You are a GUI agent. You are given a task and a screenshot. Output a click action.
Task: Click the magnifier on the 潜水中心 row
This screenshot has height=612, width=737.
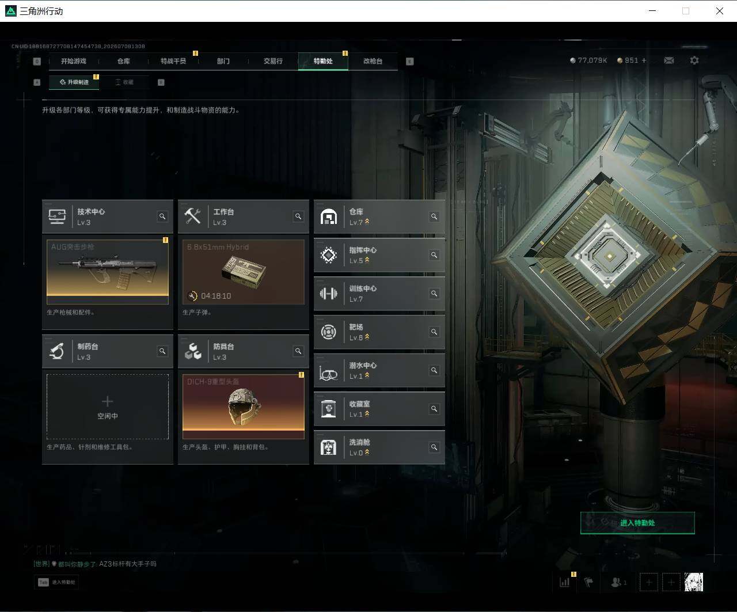coord(434,371)
